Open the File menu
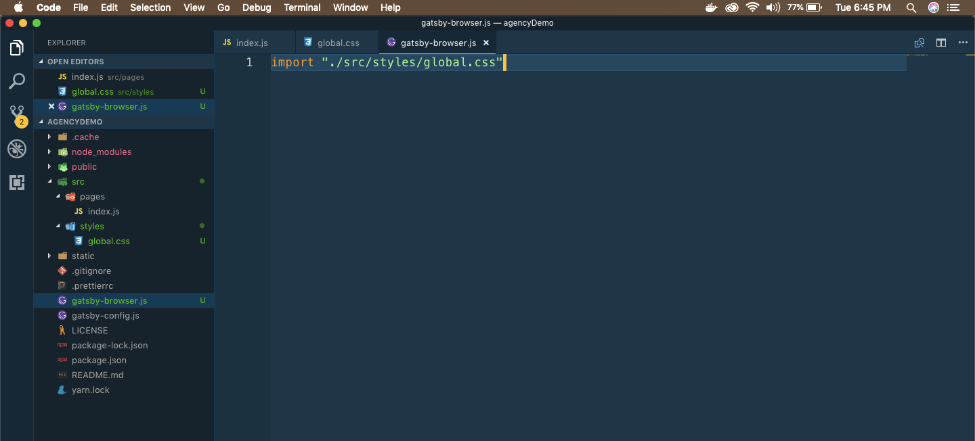The width and height of the screenshot is (975, 441). (81, 7)
